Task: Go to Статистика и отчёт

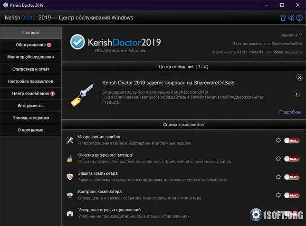Action: (x=30, y=69)
